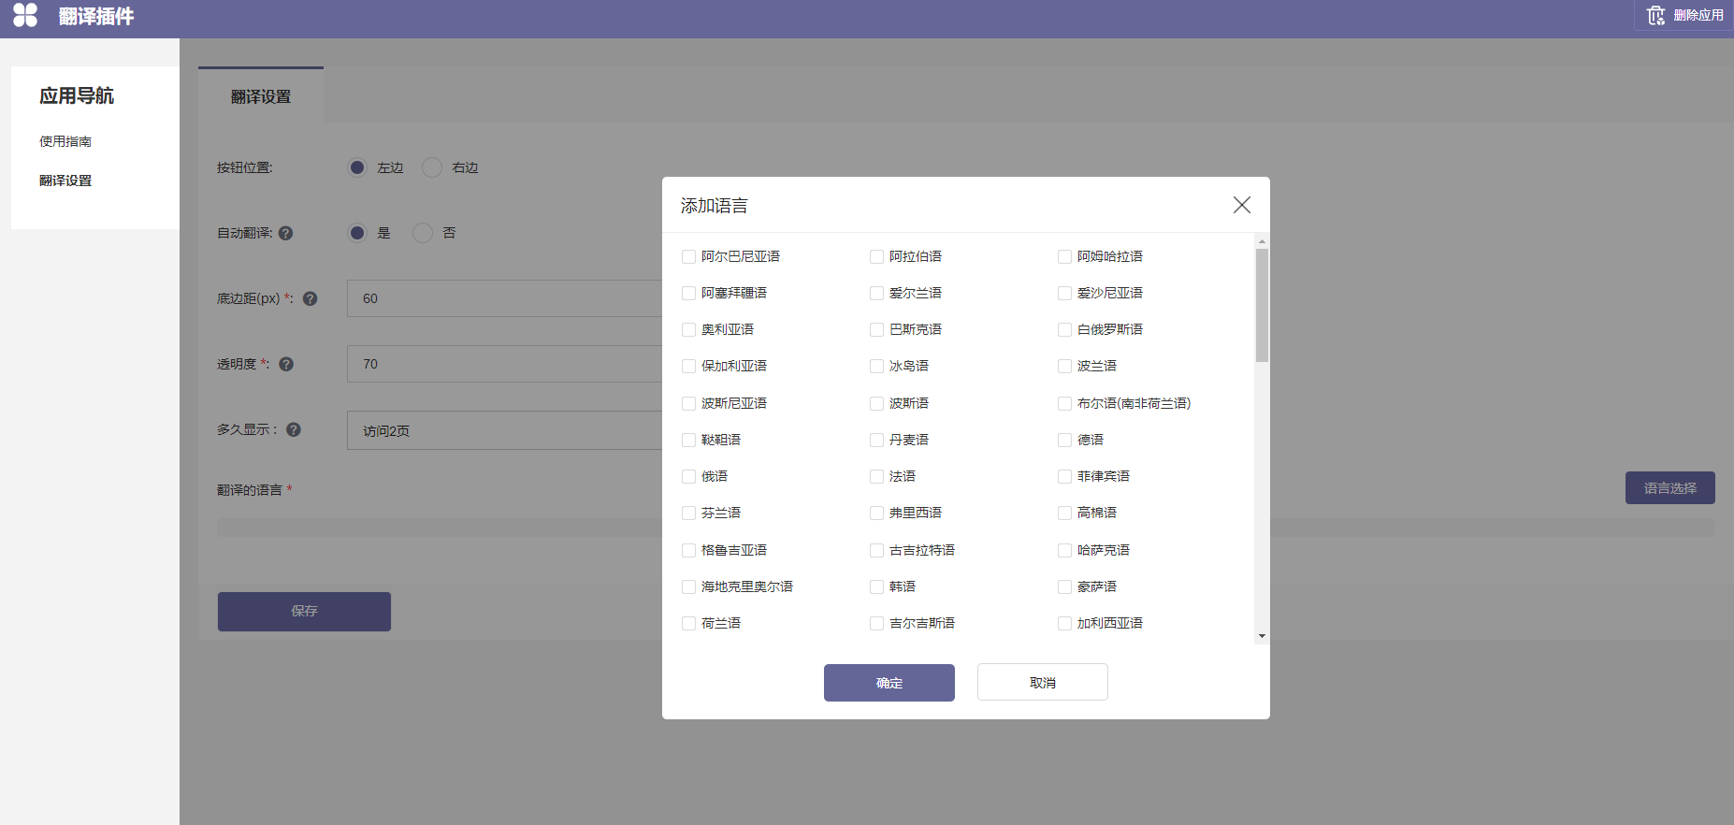Check the 丹麦语 checkbox
Image resolution: width=1734 pixels, height=825 pixels.
[876, 440]
